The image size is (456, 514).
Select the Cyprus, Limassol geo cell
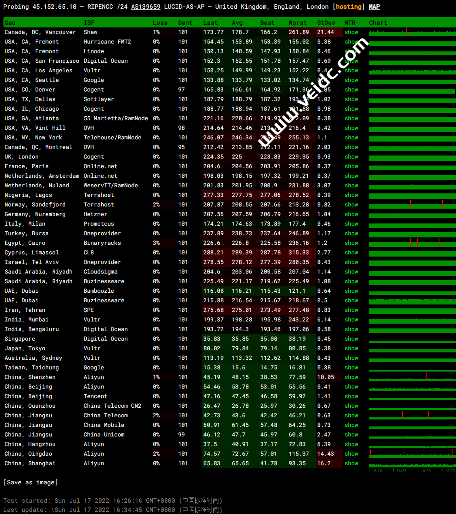click(31, 252)
